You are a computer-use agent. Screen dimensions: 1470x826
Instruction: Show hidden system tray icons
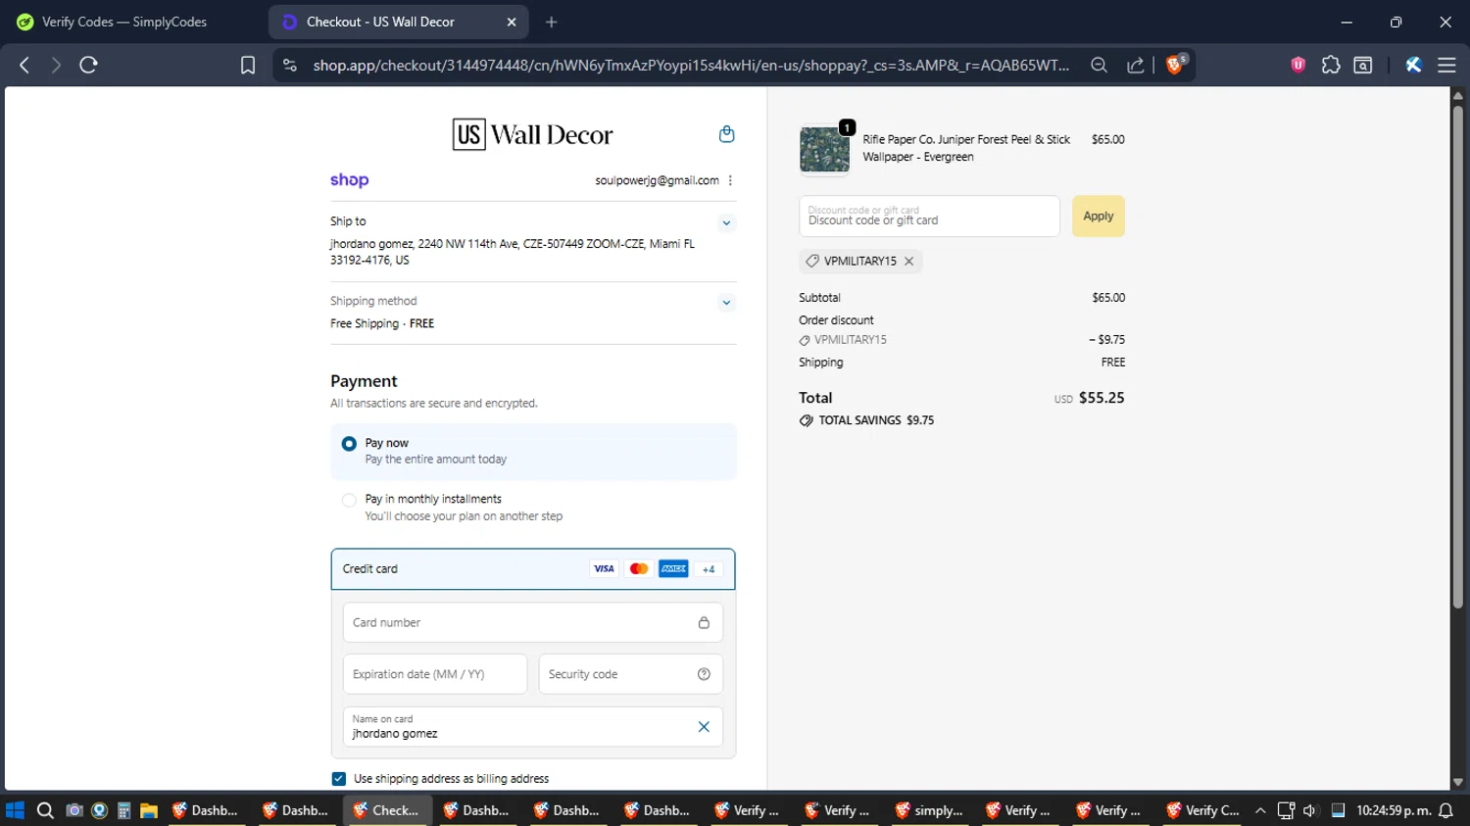(1260, 810)
